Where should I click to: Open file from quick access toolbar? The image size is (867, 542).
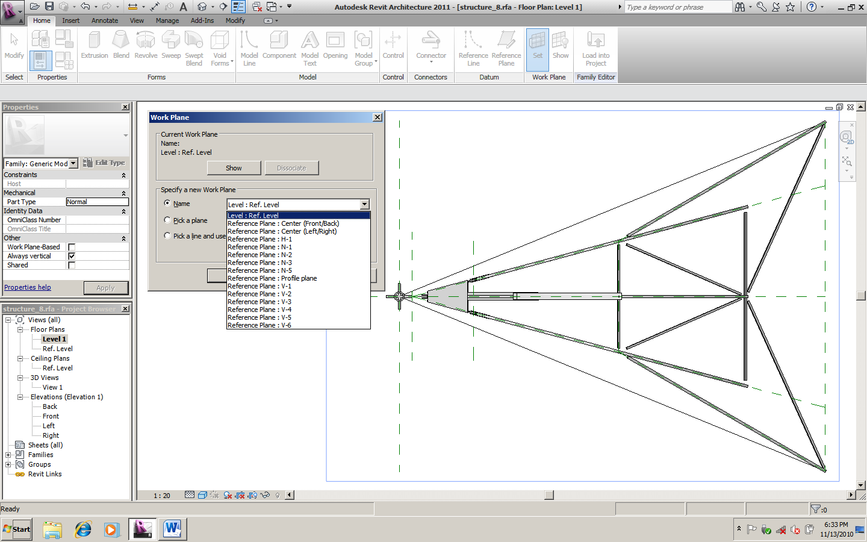point(34,7)
